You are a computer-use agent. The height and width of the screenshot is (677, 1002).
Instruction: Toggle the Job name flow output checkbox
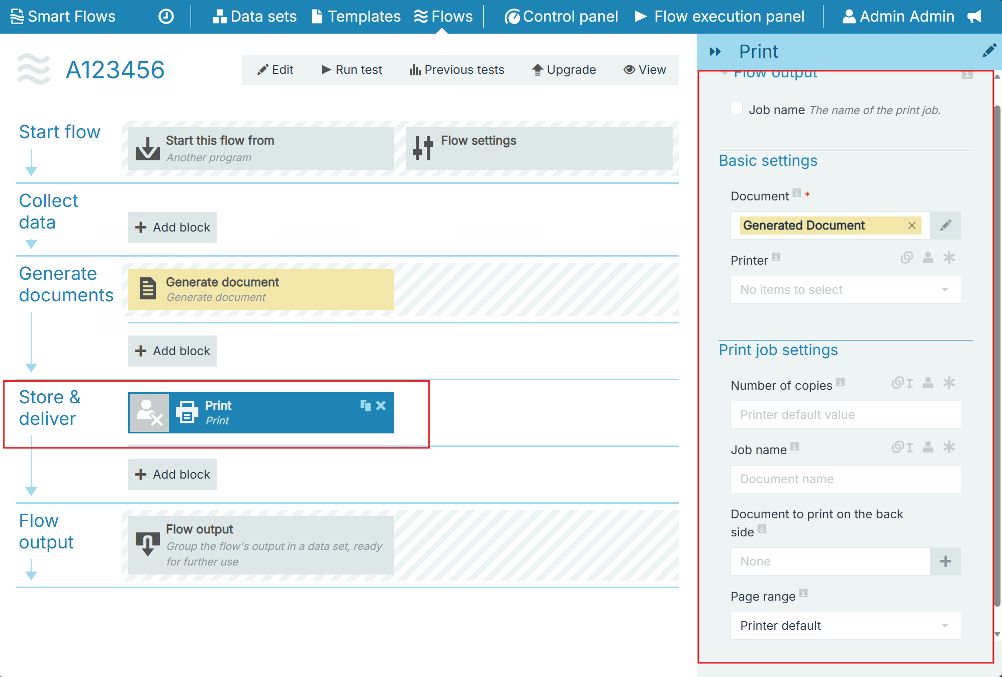click(737, 108)
